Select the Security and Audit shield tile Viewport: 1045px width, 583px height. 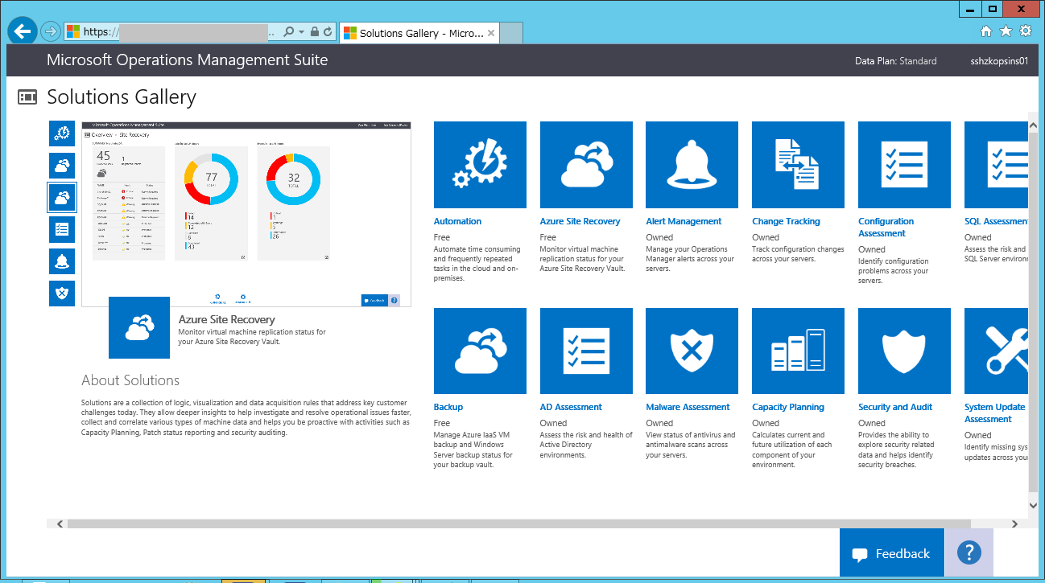[x=904, y=351]
